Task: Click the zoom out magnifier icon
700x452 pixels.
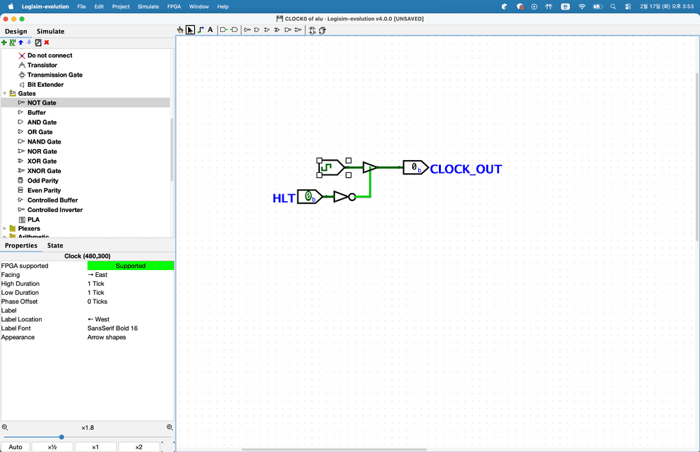Action: (x=5, y=427)
